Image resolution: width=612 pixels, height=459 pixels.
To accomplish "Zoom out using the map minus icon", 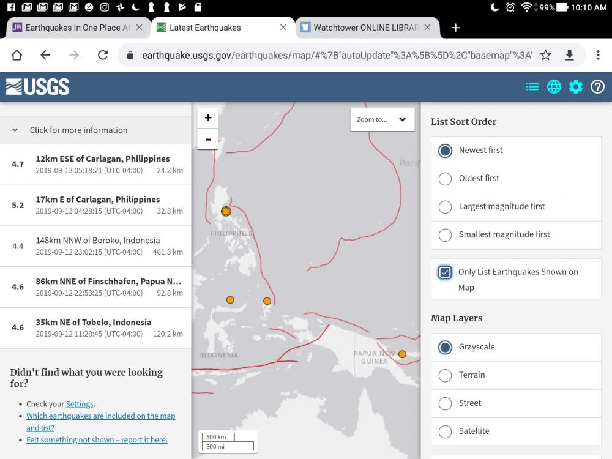I will coord(207,139).
